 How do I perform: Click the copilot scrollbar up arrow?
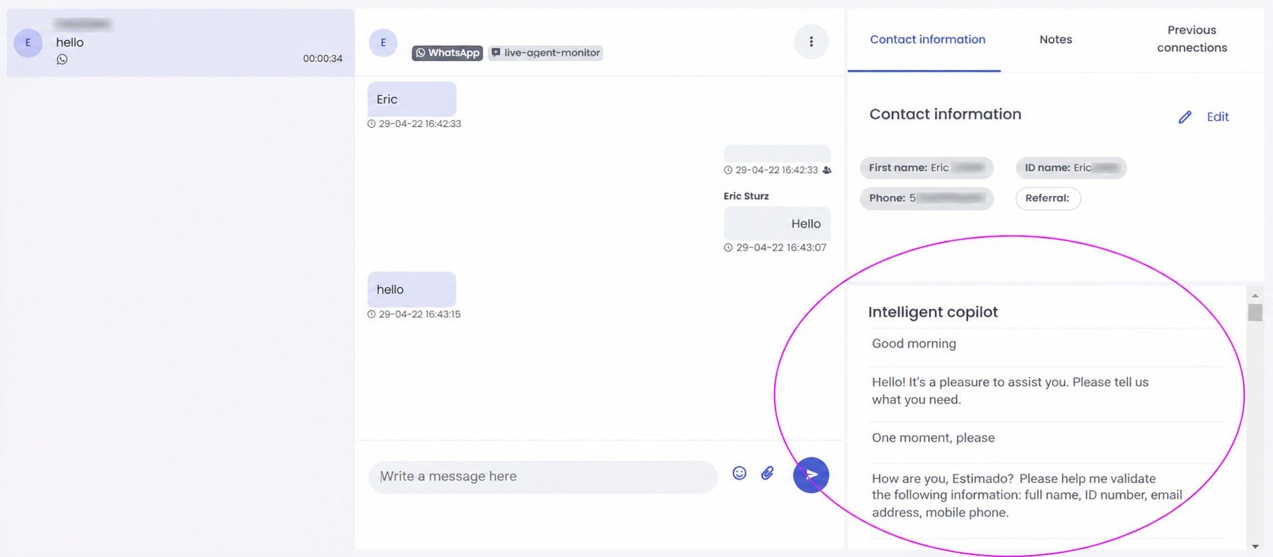tap(1255, 295)
